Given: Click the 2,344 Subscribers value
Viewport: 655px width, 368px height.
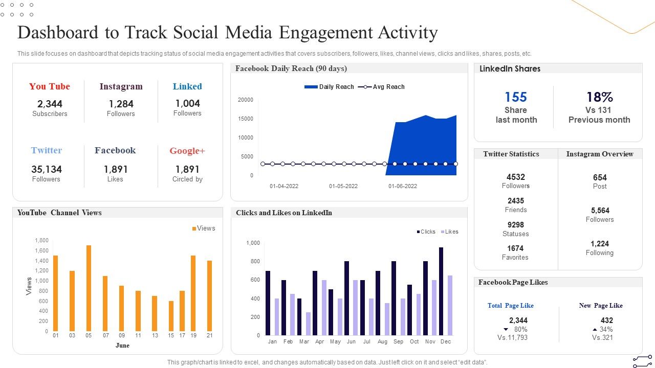Looking at the screenshot, I should [x=50, y=104].
